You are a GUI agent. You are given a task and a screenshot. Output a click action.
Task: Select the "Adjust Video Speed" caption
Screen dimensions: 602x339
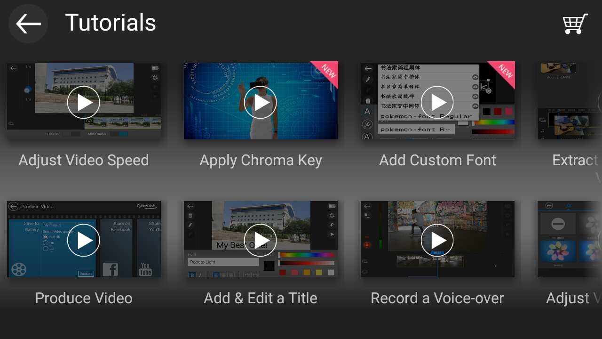click(x=84, y=160)
